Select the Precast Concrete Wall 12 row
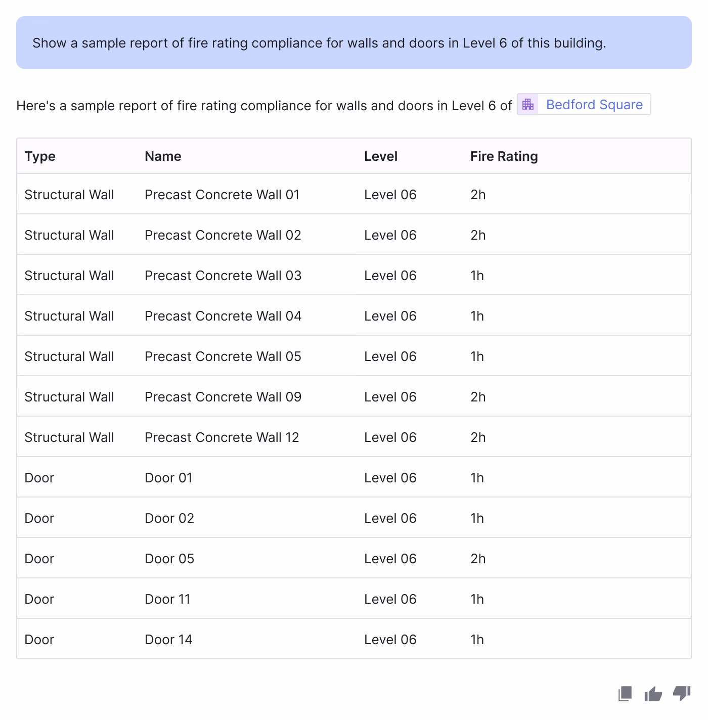This screenshot has width=708, height=720. point(354,437)
